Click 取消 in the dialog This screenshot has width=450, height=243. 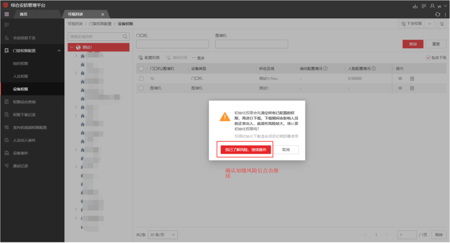[286, 149]
